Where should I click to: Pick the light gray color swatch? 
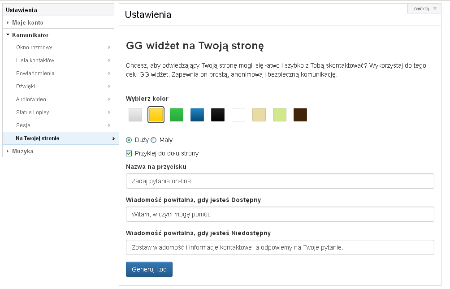(135, 115)
